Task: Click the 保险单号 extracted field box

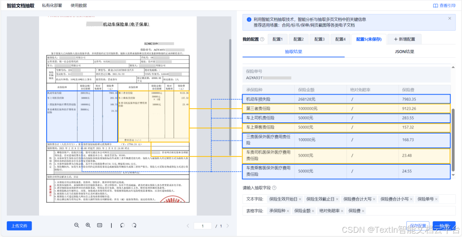Action: tap(346, 74)
